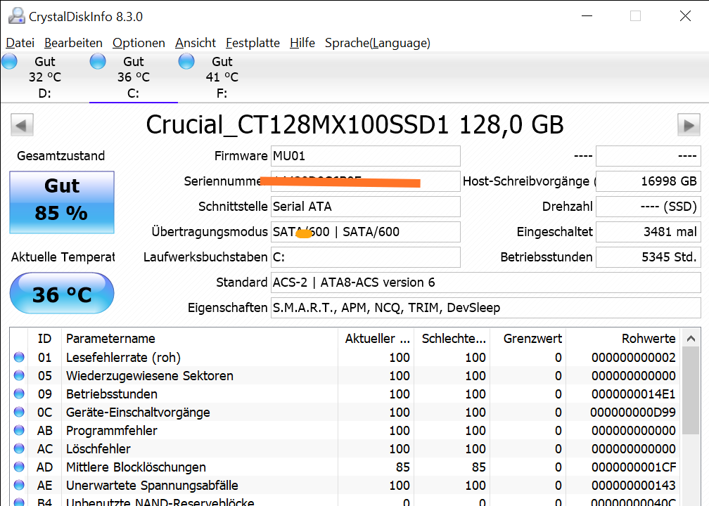This screenshot has height=506, width=709.
Task: Select the Wiederzugewiesene Sektoren row
Action: click(345, 375)
